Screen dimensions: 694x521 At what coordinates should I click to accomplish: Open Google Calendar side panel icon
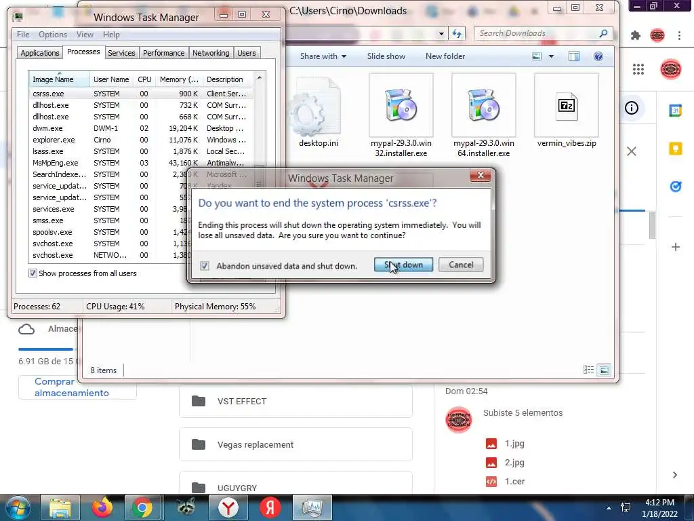(x=676, y=111)
